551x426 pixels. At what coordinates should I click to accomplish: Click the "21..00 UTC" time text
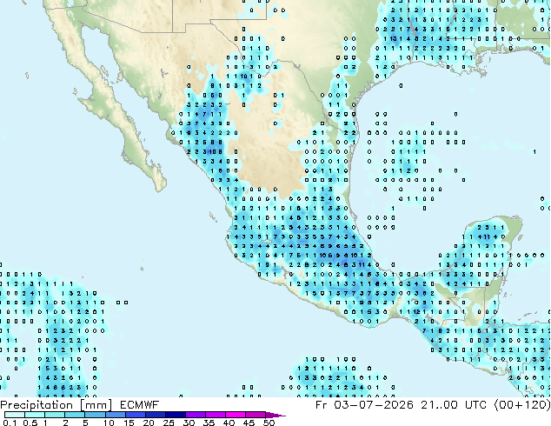[x=454, y=404]
